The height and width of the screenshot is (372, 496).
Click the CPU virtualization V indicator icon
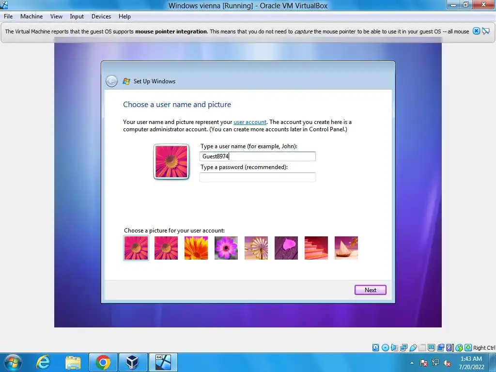(x=449, y=348)
